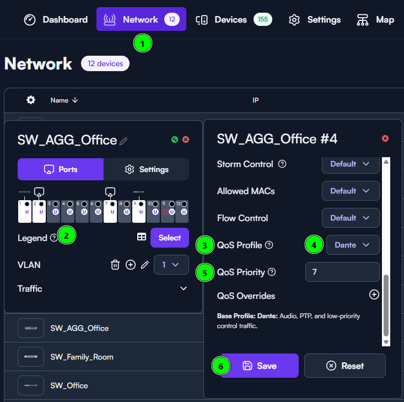Show help for Storm Control
The height and width of the screenshot is (402, 404).
pyautogui.click(x=282, y=164)
